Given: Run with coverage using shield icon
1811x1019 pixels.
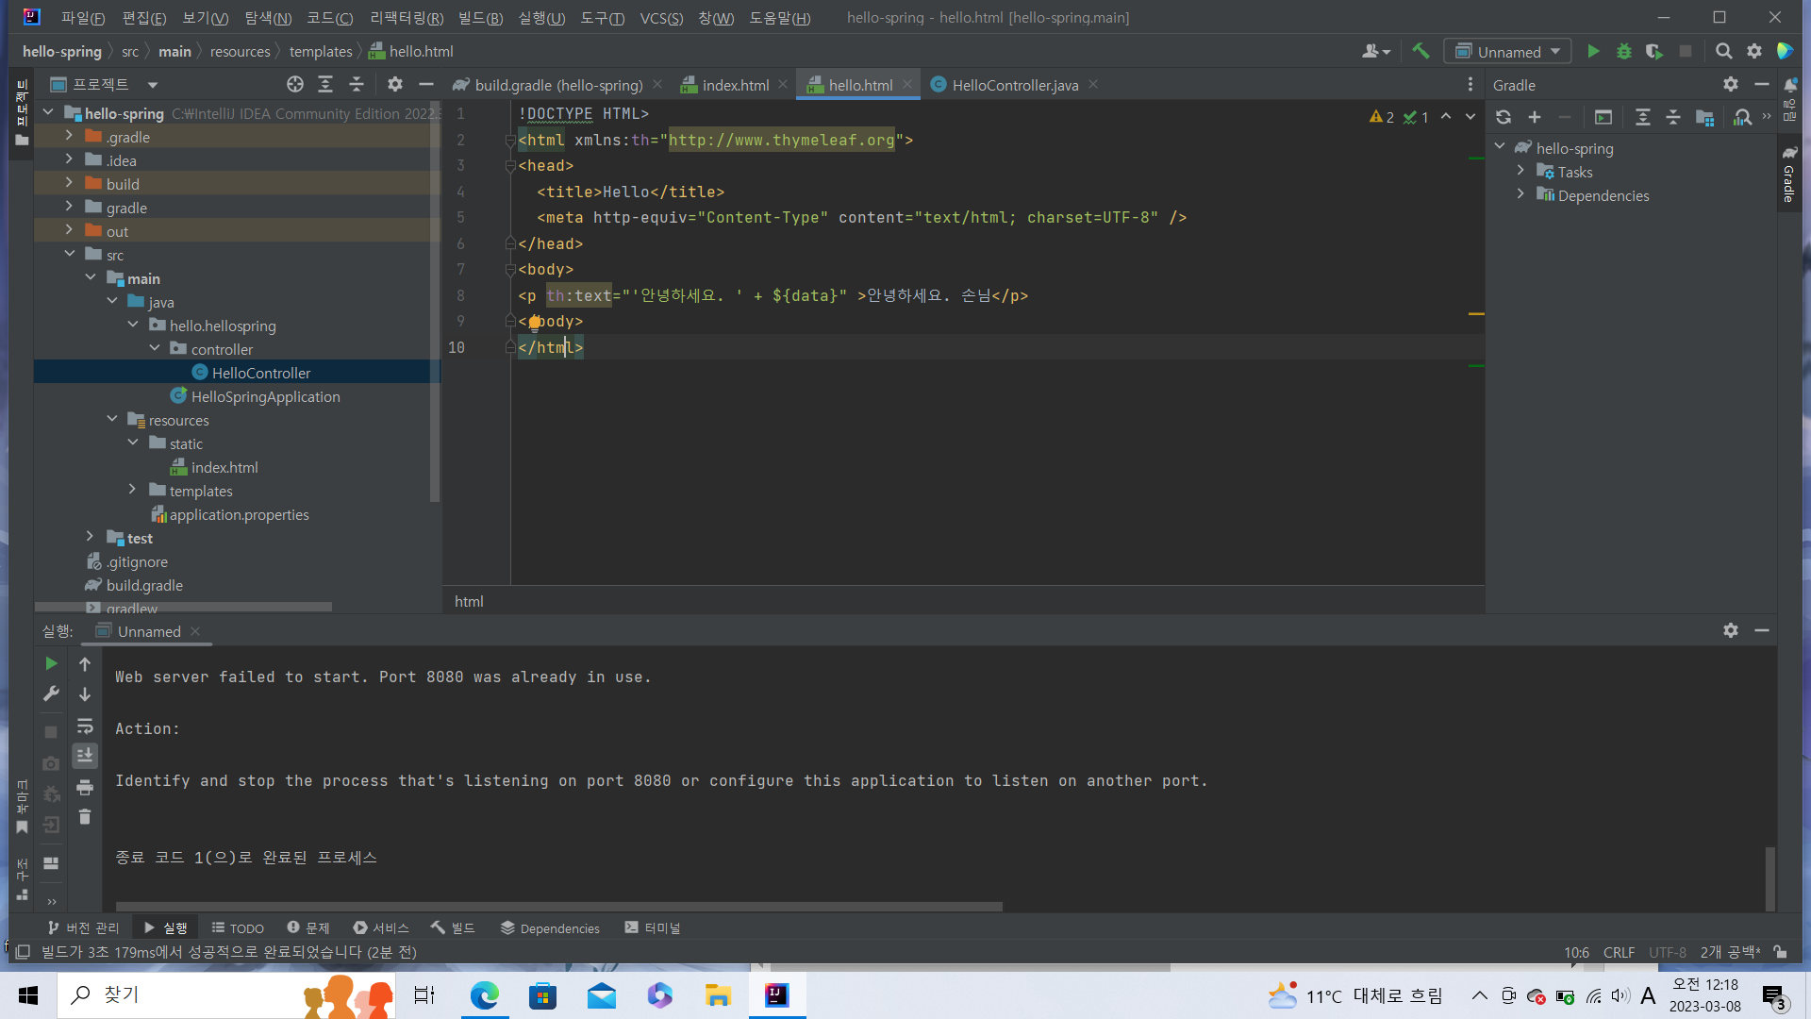Looking at the screenshot, I should [x=1654, y=52].
